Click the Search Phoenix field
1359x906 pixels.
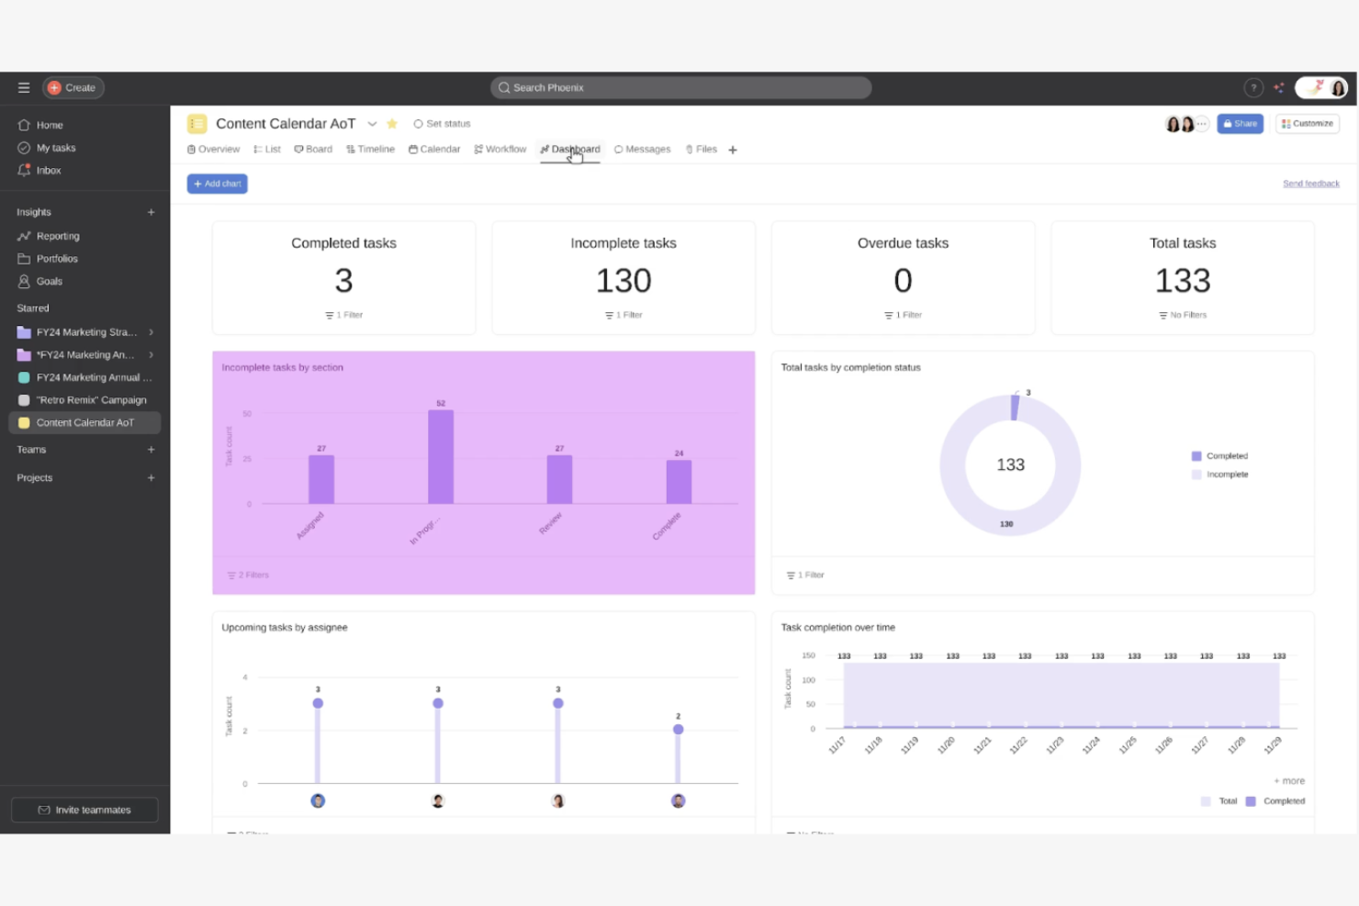[680, 88]
